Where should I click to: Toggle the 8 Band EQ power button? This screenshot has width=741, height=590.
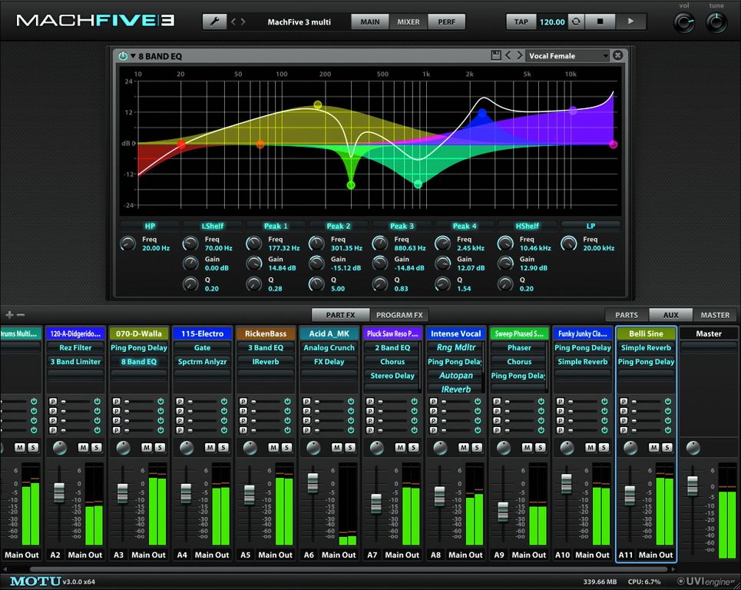[x=123, y=56]
